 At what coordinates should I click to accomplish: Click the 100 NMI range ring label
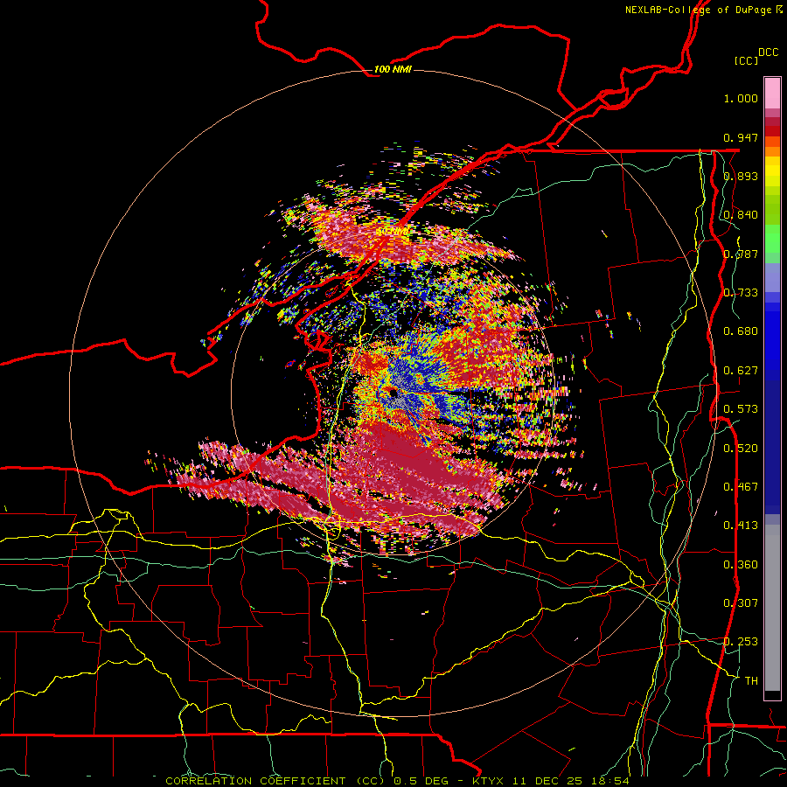(x=393, y=69)
